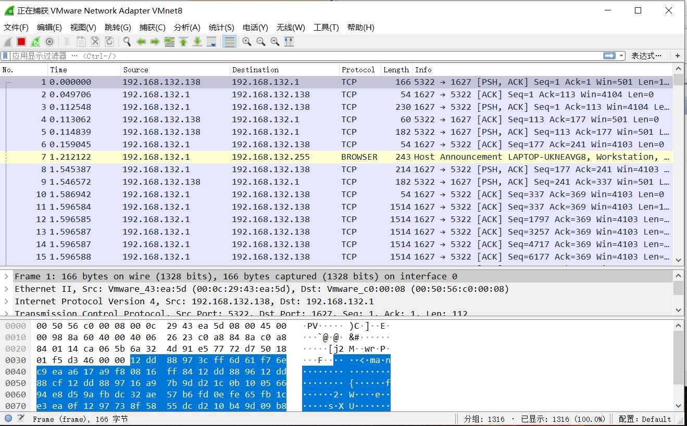
Task: Click the 表达式 expression button
Action: click(x=646, y=56)
